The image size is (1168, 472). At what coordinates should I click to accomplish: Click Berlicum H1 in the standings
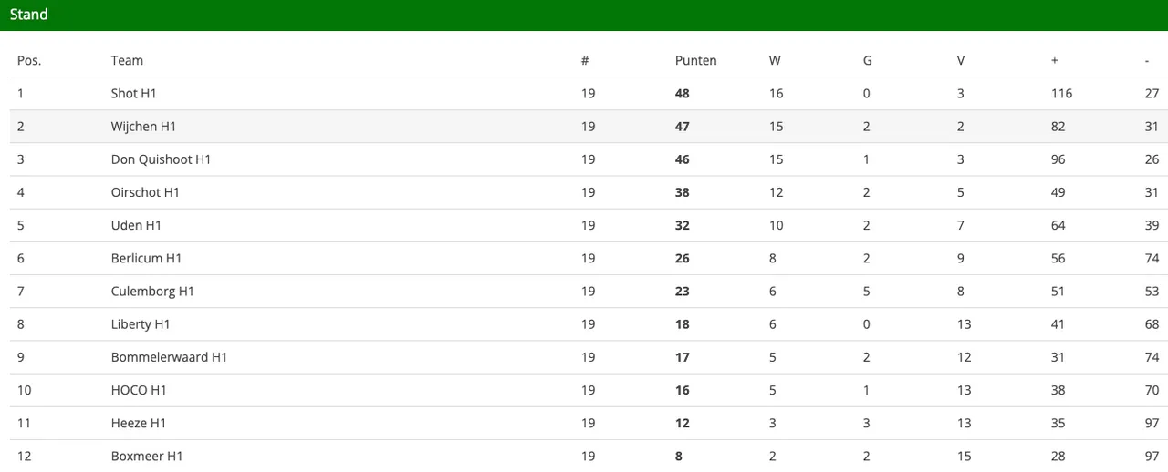click(x=146, y=258)
